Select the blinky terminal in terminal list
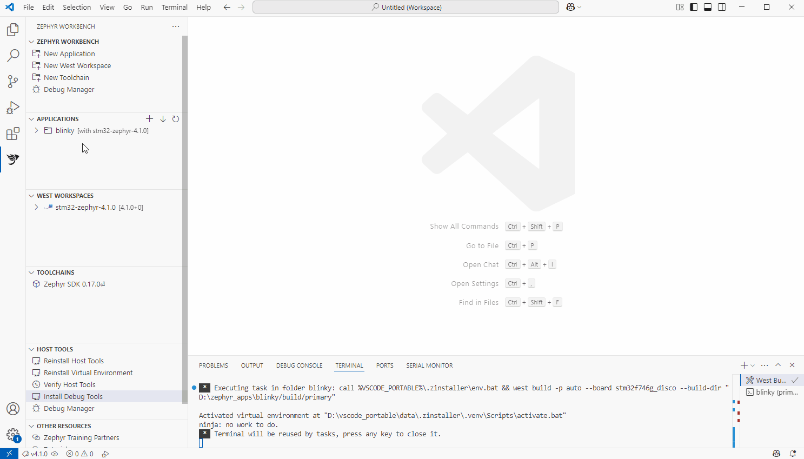This screenshot has height=459, width=804. click(x=772, y=392)
